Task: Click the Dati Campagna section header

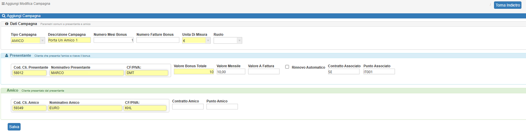Action: 23,24
